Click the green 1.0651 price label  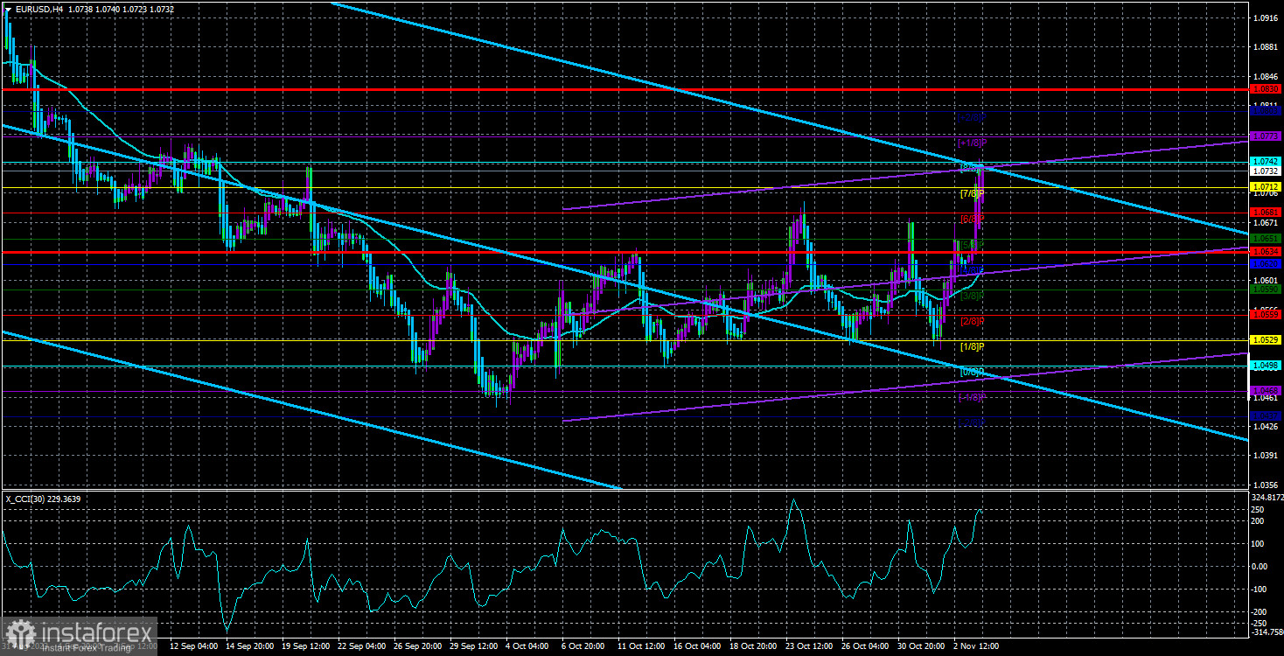tap(1266, 238)
